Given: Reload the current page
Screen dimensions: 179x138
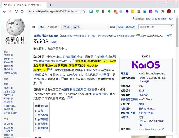Looking at the screenshot, I should coord(16,11).
